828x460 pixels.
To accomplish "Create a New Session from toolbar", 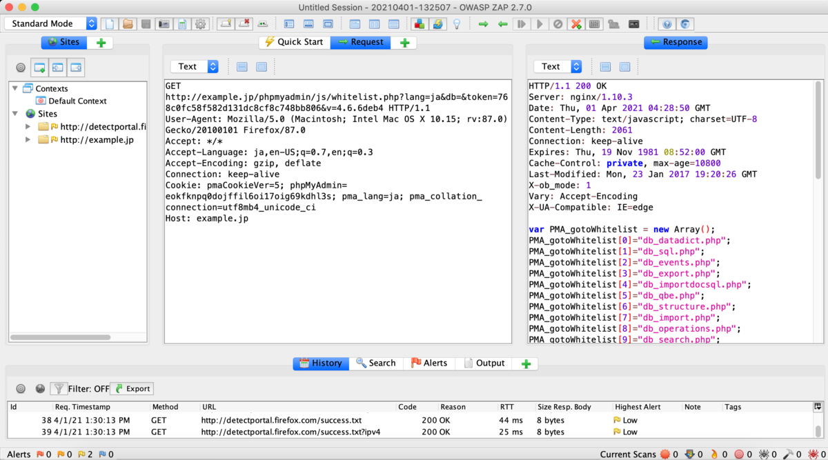I will (x=109, y=24).
